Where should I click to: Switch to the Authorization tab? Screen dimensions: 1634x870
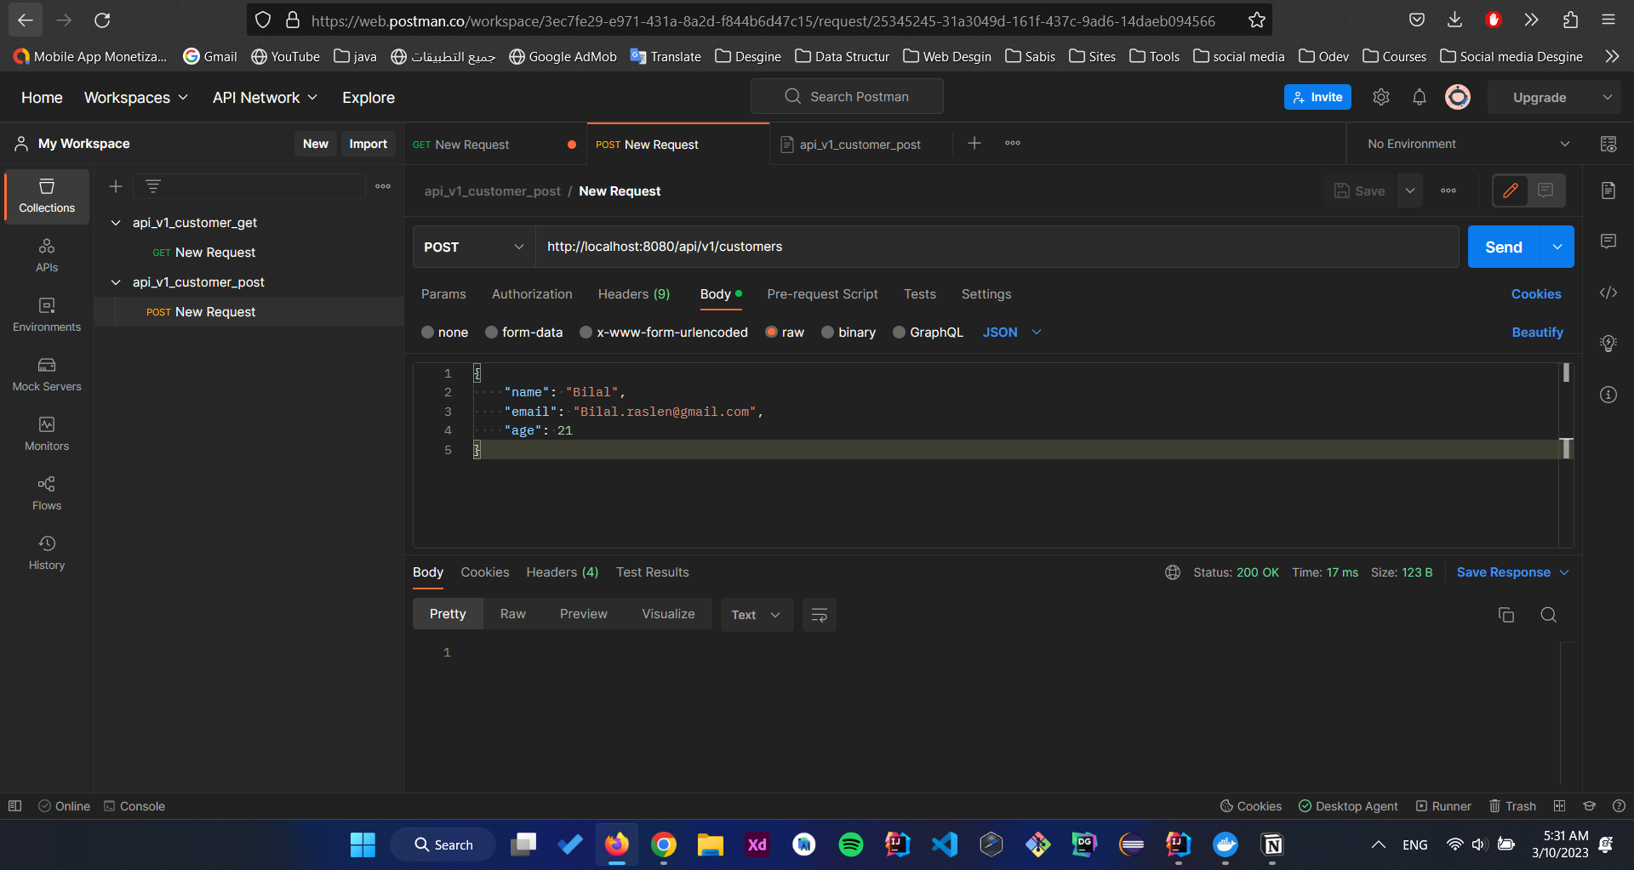(x=531, y=293)
